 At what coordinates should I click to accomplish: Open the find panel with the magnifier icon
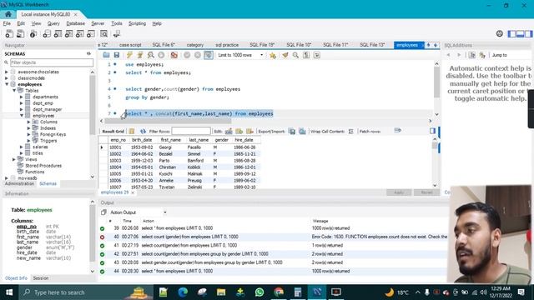coord(295,55)
